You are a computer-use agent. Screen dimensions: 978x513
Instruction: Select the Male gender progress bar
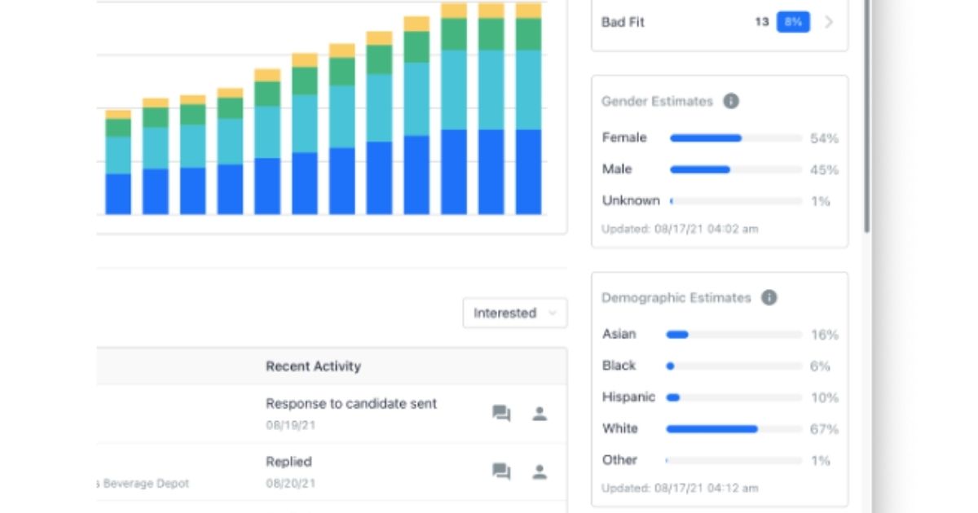tap(736, 170)
